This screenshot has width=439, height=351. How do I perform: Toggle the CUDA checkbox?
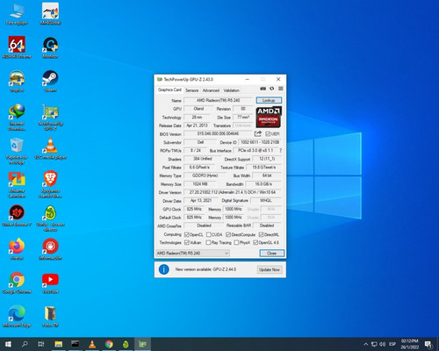click(x=208, y=234)
